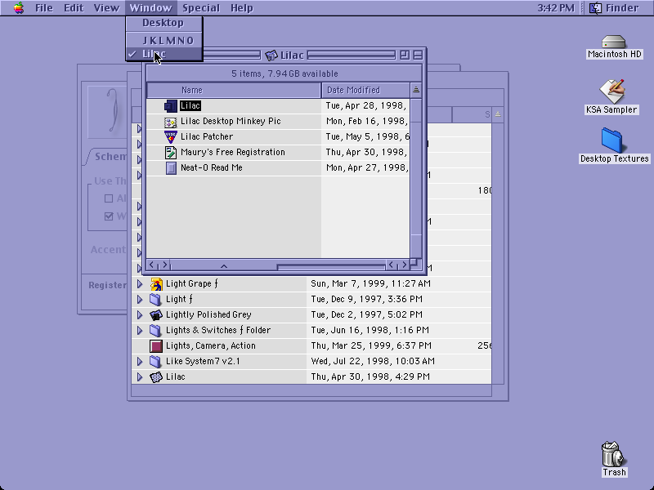Expand Lights & Switches ƒ Folder
The image size is (654, 490).
click(x=140, y=331)
